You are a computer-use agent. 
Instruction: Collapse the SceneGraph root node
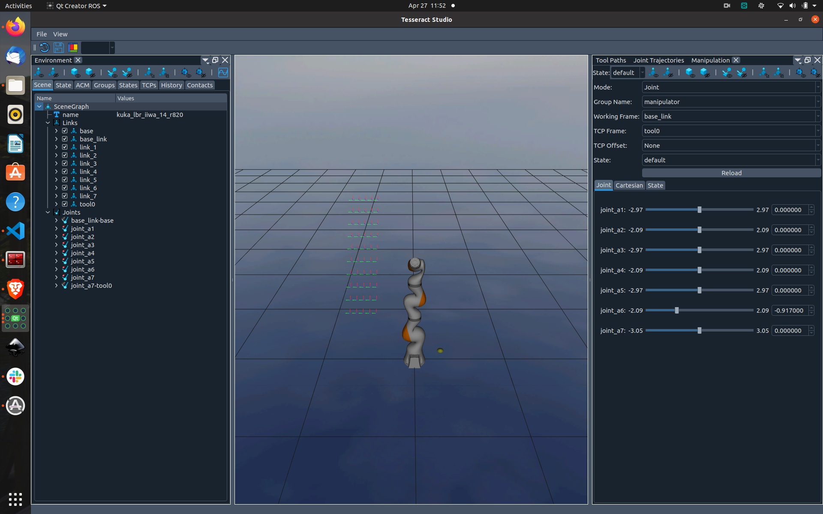(x=39, y=106)
